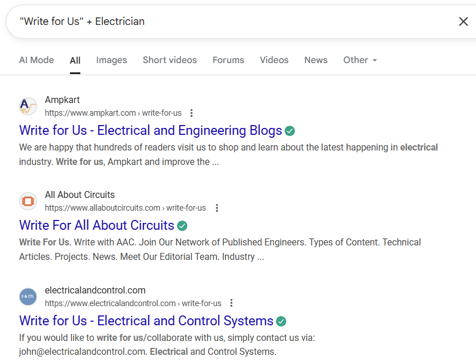This screenshot has height=360, width=476.
Task: Open Write for Us - Electrical and Control Systems
Action: (x=146, y=321)
